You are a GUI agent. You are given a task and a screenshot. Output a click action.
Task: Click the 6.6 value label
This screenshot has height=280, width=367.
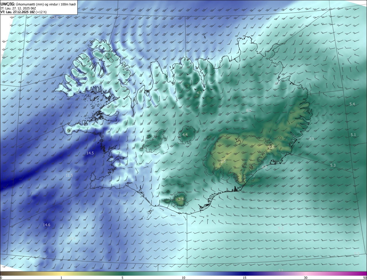pos(91,75)
